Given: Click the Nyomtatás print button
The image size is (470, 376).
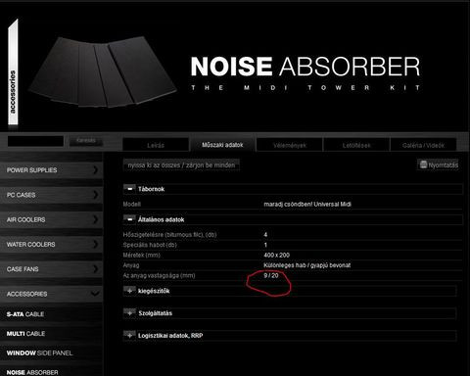Looking at the screenshot, I should click(438, 164).
